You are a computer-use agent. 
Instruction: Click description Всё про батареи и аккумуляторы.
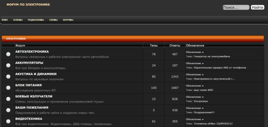click(41, 68)
